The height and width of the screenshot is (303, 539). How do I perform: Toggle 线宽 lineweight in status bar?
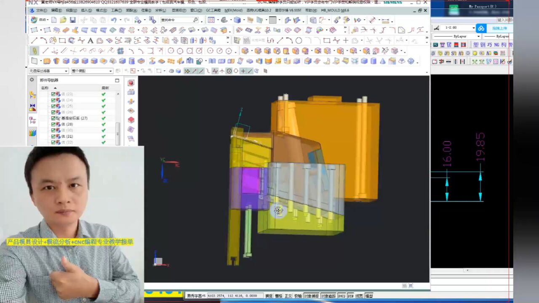click(x=359, y=296)
